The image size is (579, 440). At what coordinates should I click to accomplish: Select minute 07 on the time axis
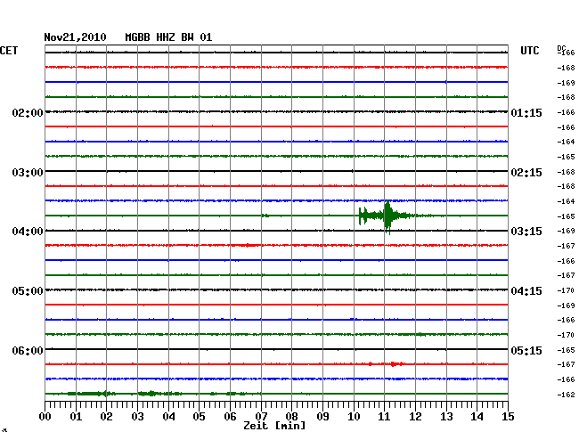pos(261,416)
